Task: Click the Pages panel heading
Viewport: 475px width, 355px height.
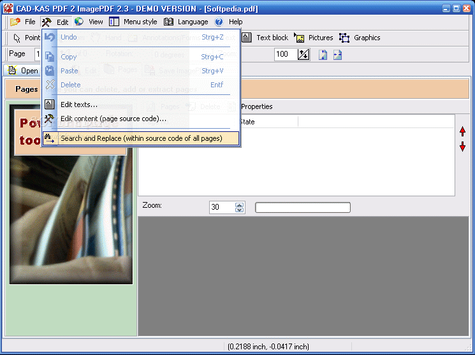Action: [27, 89]
